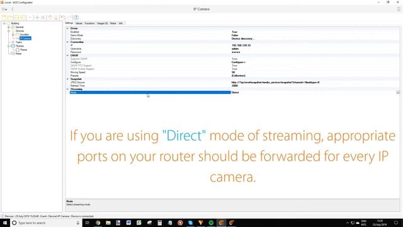403x227 pixels.
Task: Click the add plus icon in toolbar
Action: click(37, 18)
